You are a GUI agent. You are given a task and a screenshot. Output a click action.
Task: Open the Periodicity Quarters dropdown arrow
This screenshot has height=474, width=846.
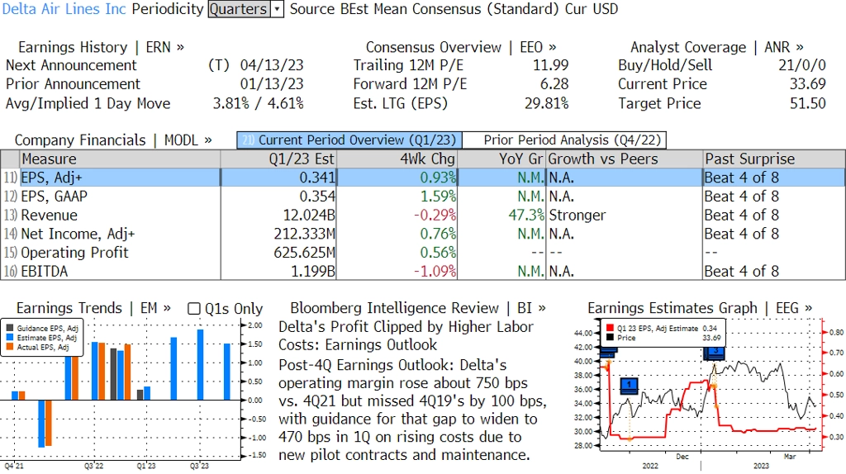(278, 9)
